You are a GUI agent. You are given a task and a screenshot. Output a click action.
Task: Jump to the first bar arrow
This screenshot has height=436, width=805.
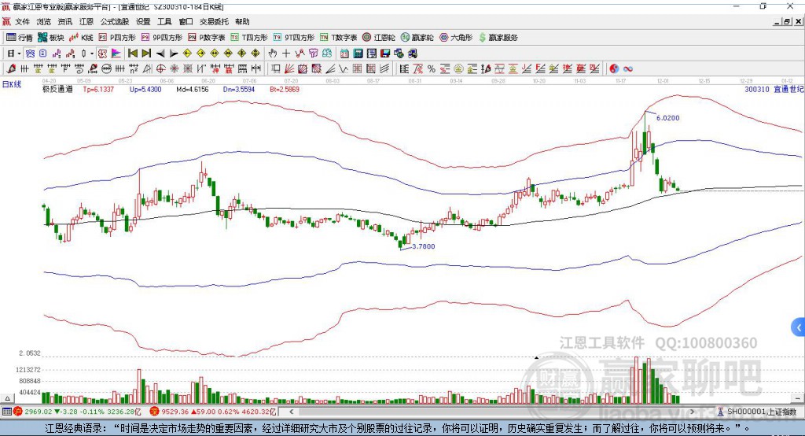pos(132,53)
